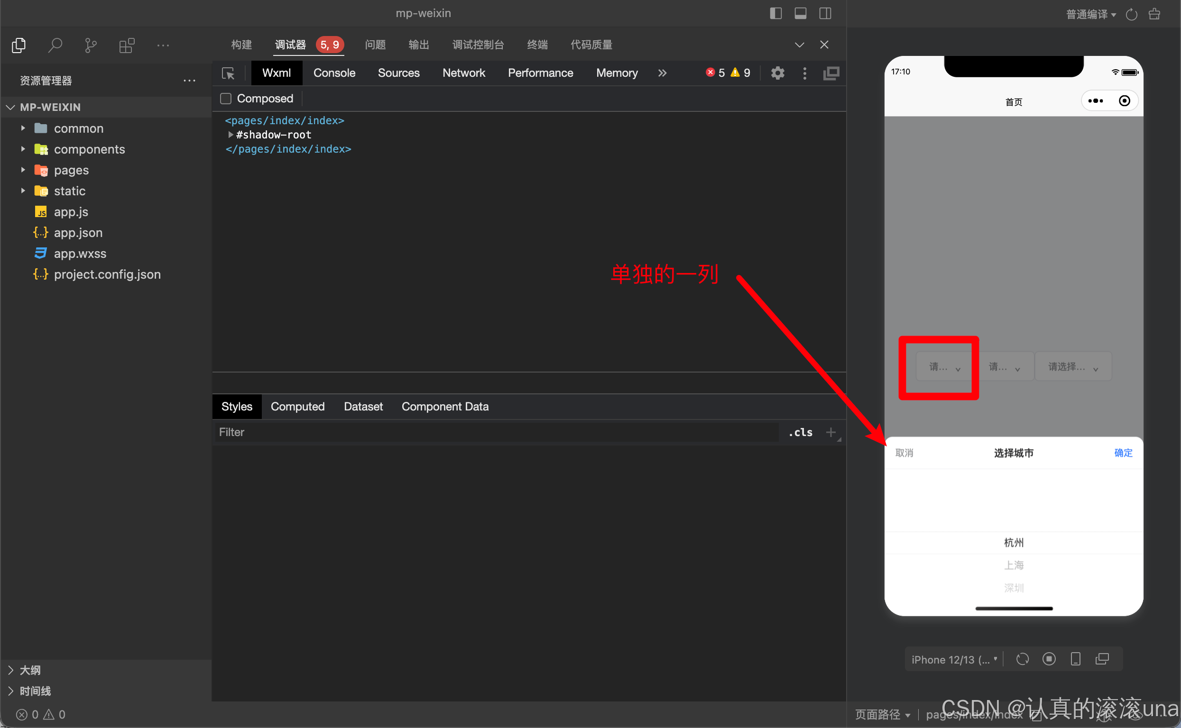The image size is (1181, 728).
Task: Collapse the debugger panel with chevron
Action: (x=799, y=45)
